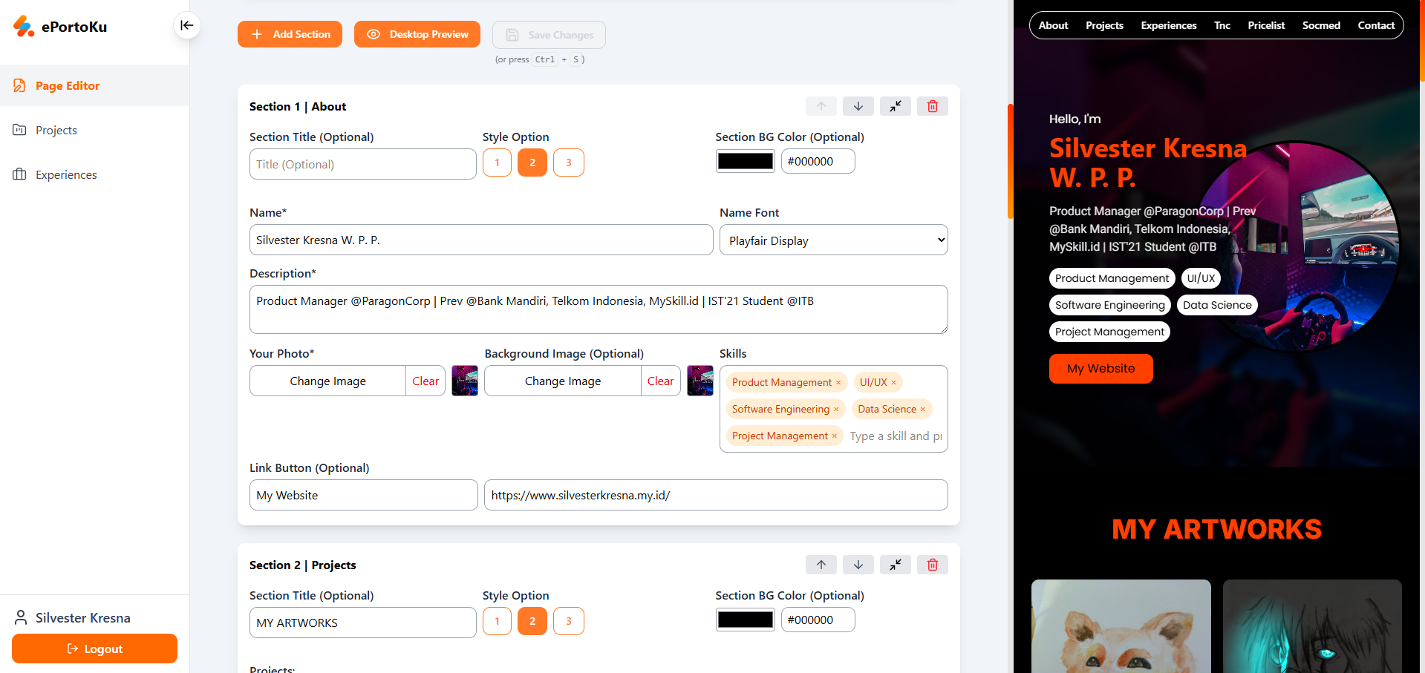Choose Style Option 3 for the Projects section
The height and width of the screenshot is (673, 1425).
[568, 621]
